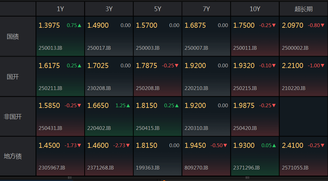Select the 5Y column header
This screenshot has height=181, width=328.
(158, 9)
